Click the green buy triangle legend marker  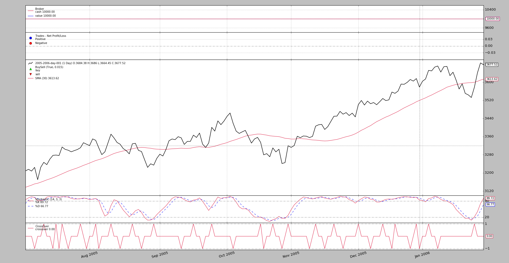click(30, 69)
